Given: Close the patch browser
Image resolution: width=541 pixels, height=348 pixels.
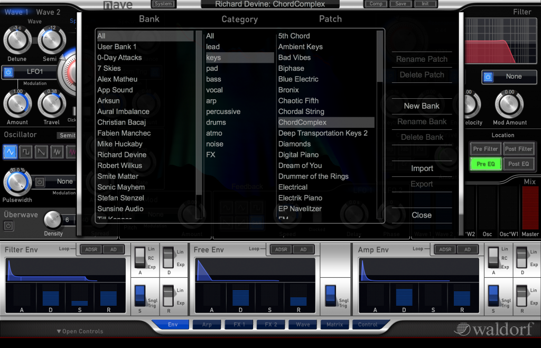Looking at the screenshot, I should click(422, 215).
